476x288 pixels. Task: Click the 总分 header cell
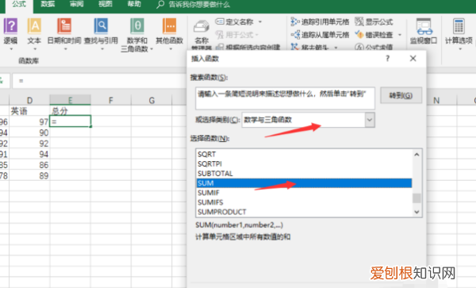coord(70,111)
